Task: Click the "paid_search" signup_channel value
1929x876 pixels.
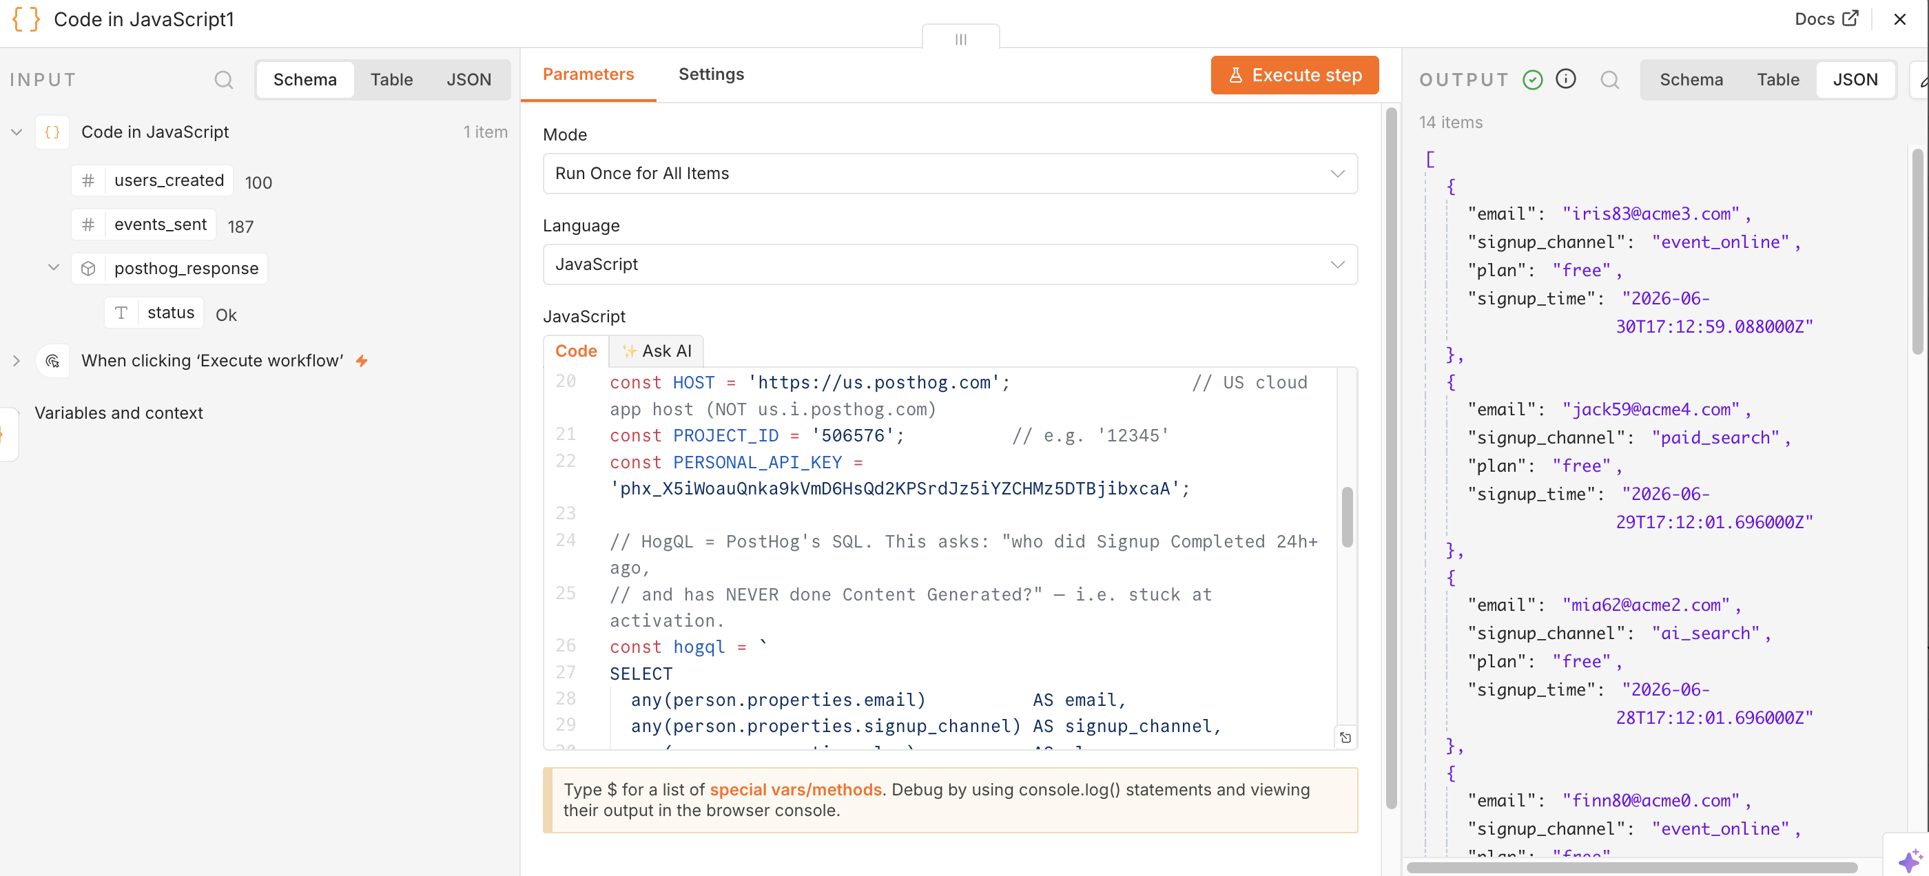Action: click(x=1715, y=438)
